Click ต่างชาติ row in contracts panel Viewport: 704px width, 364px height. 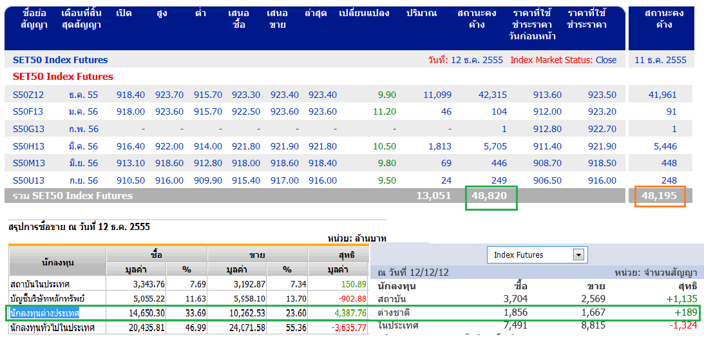(x=394, y=312)
